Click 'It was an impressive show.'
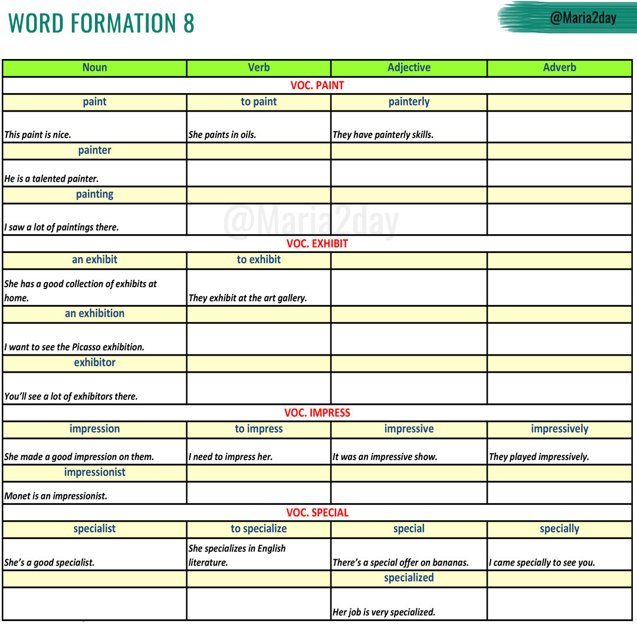The image size is (637, 637). tap(385, 457)
